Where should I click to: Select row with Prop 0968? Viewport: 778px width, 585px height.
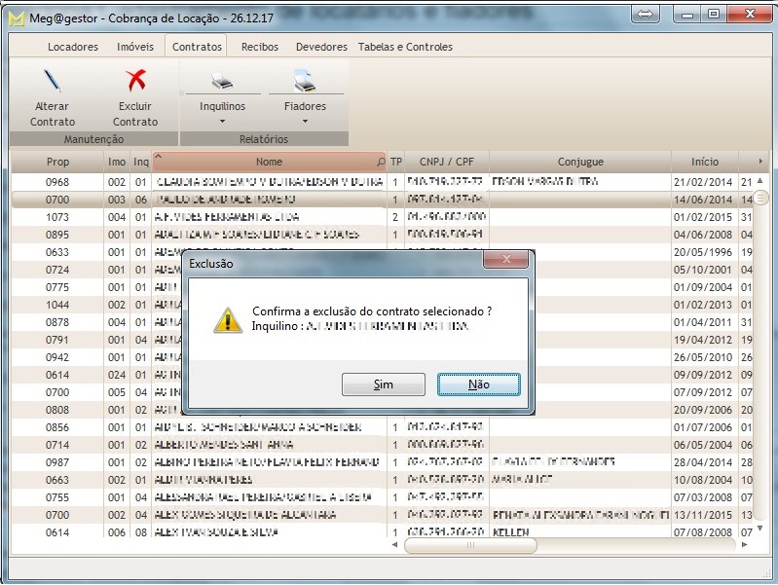pyautogui.click(x=382, y=182)
